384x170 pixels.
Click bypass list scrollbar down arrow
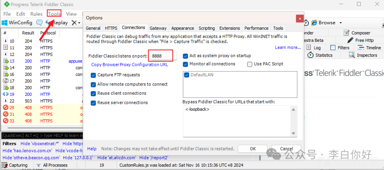pos(293,133)
